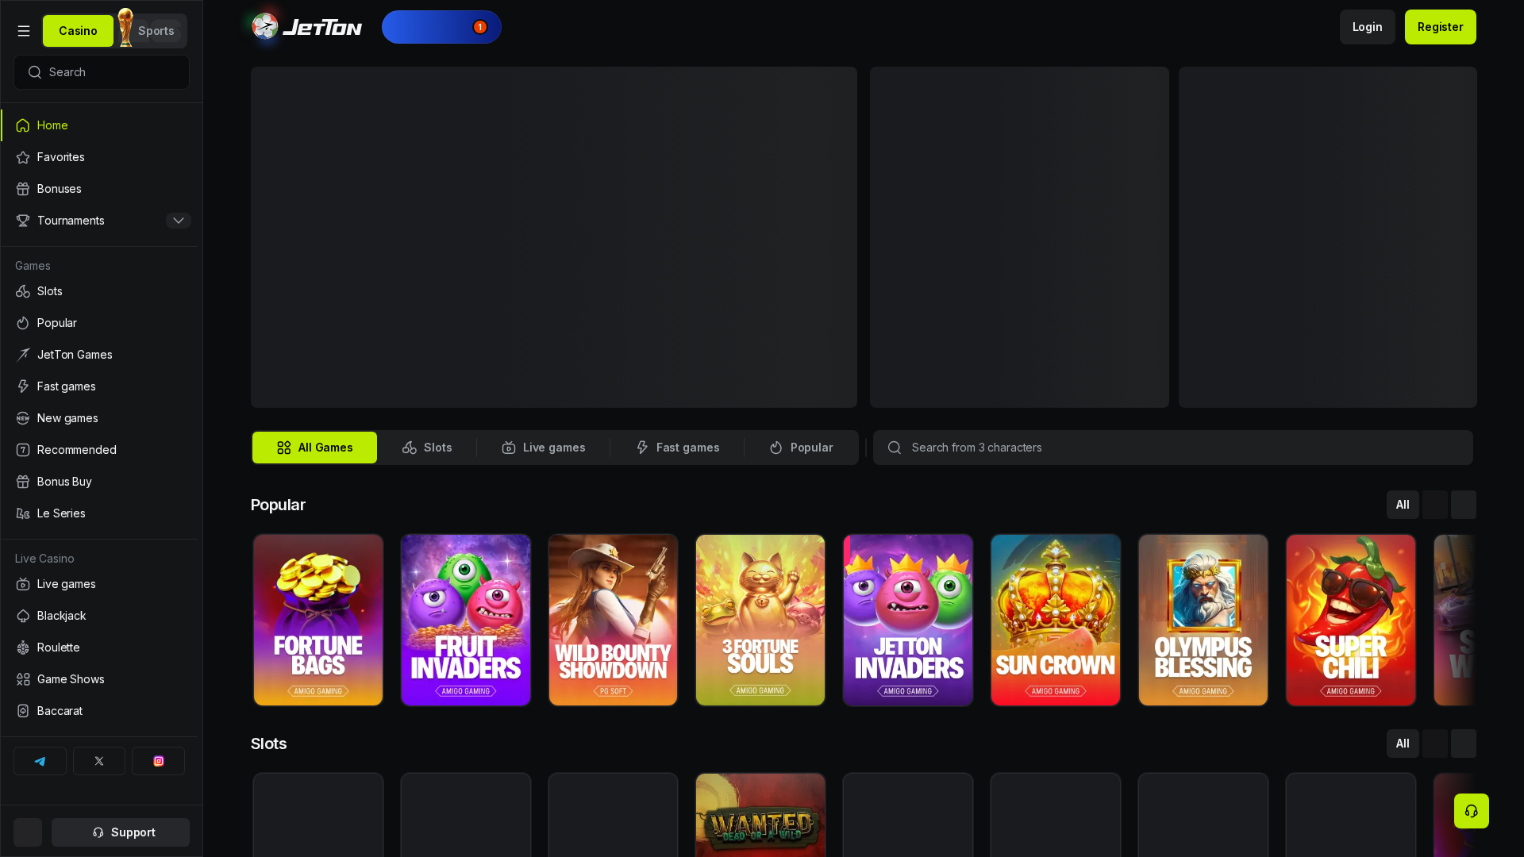
Task: Click the Login button
Action: click(1368, 27)
